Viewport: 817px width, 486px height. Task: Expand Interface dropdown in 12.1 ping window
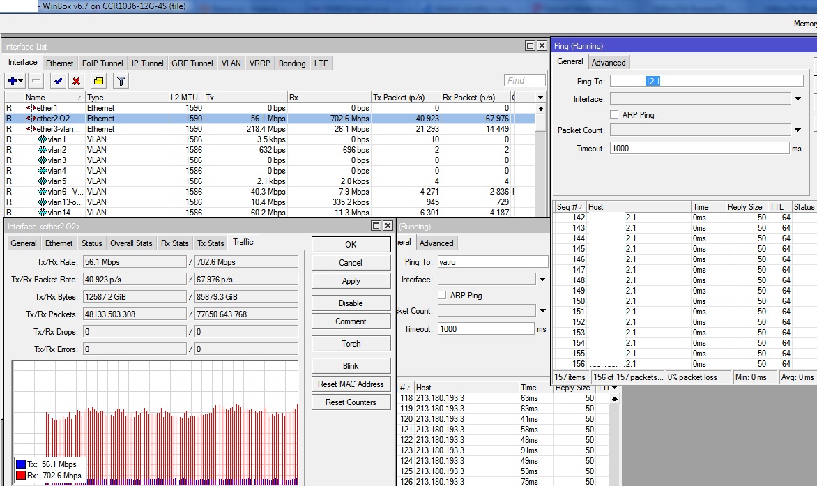coord(797,99)
